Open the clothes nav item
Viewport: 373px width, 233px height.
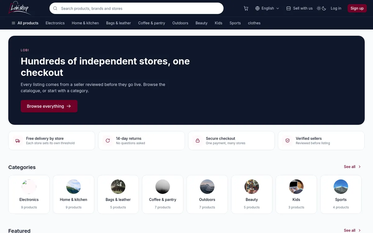(254, 23)
